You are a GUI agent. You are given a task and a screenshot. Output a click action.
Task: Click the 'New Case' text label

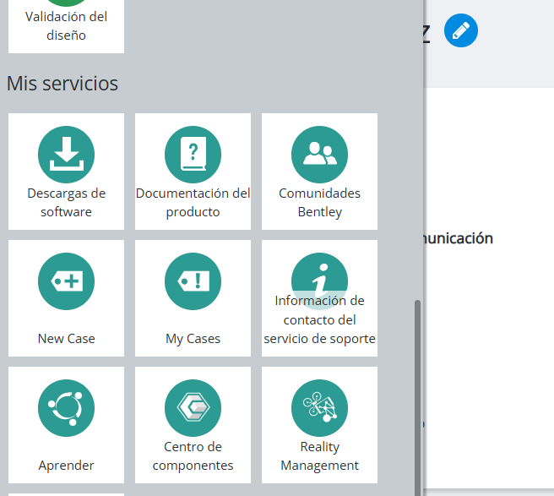66,339
